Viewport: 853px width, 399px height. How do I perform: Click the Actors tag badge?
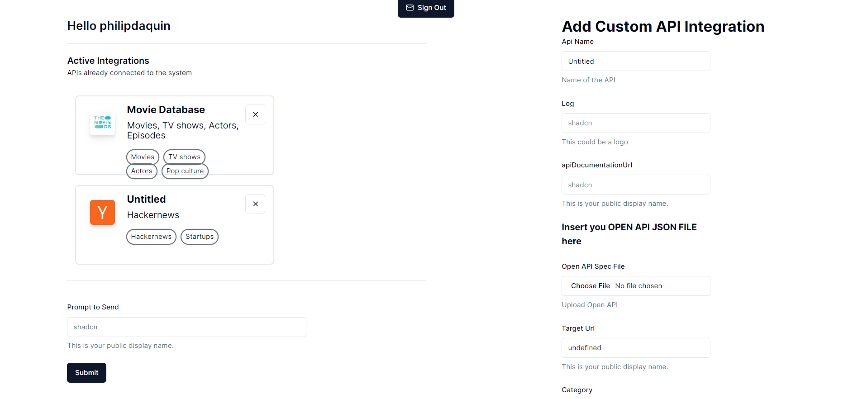142,171
